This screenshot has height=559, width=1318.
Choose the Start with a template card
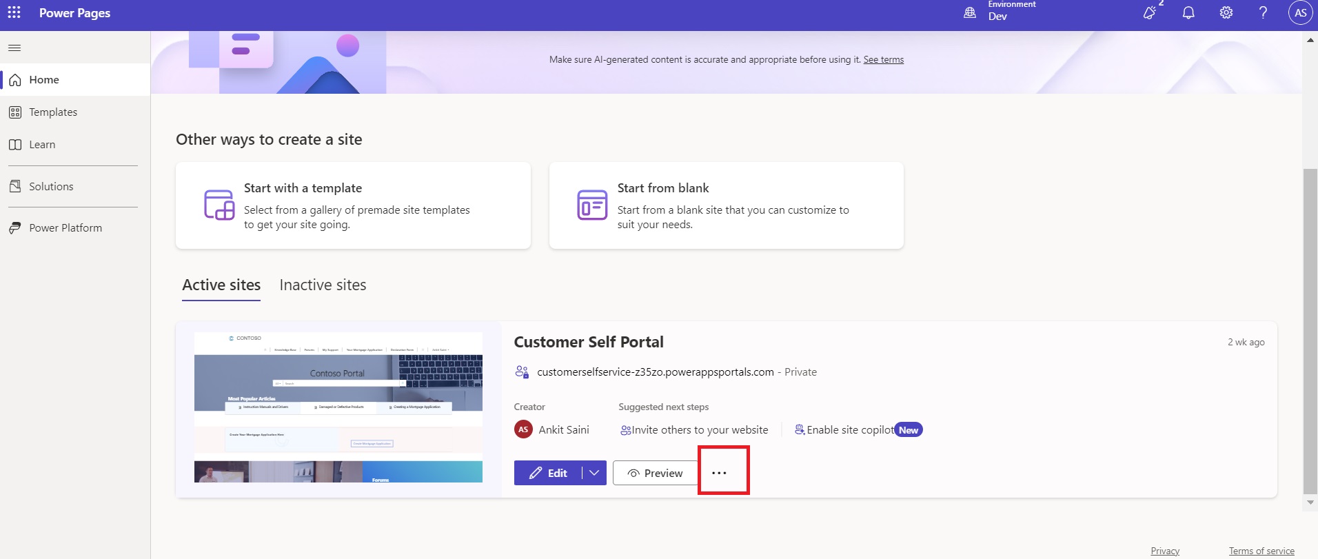(353, 205)
